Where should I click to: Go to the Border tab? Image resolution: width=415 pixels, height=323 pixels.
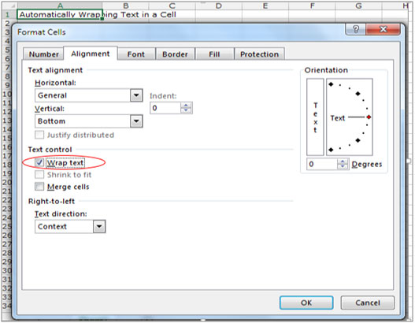click(x=175, y=54)
